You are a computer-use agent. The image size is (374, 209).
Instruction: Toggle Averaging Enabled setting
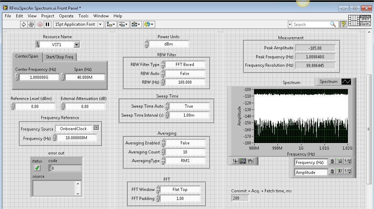[185, 143]
